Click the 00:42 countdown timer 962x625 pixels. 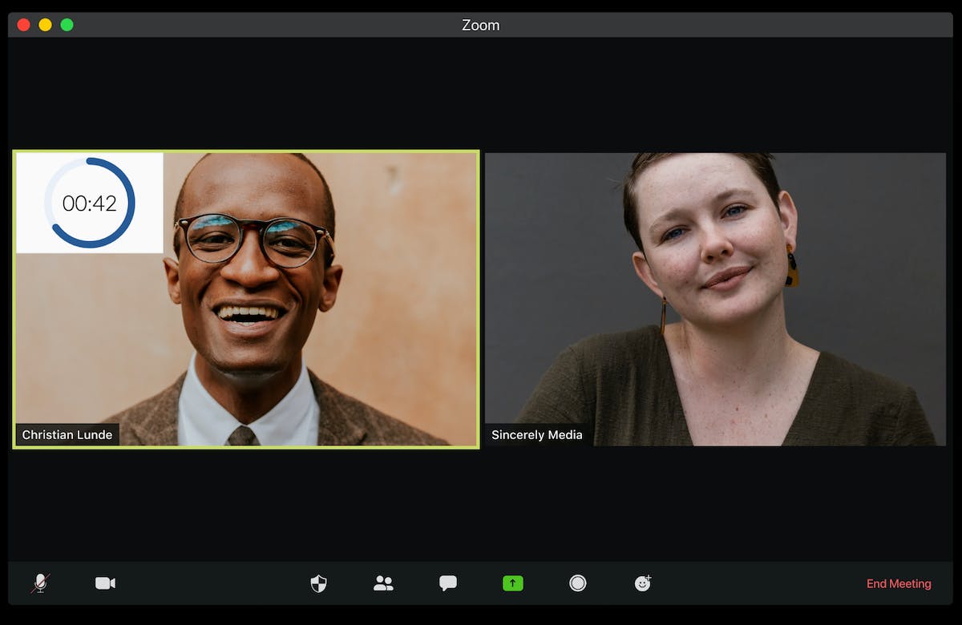pyautogui.click(x=90, y=204)
